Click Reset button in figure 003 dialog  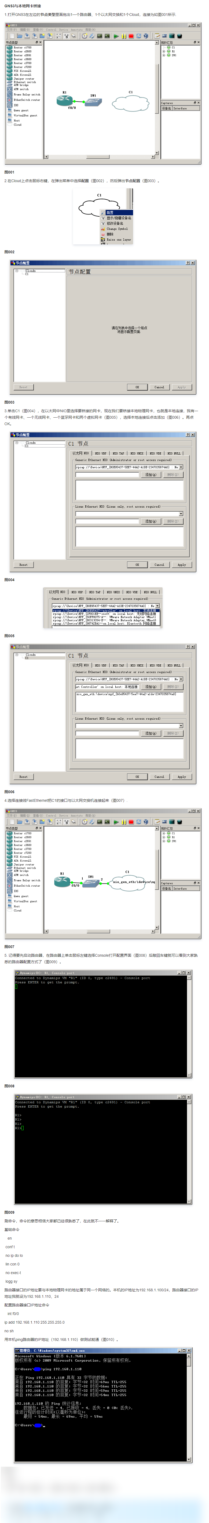tap(24, 387)
